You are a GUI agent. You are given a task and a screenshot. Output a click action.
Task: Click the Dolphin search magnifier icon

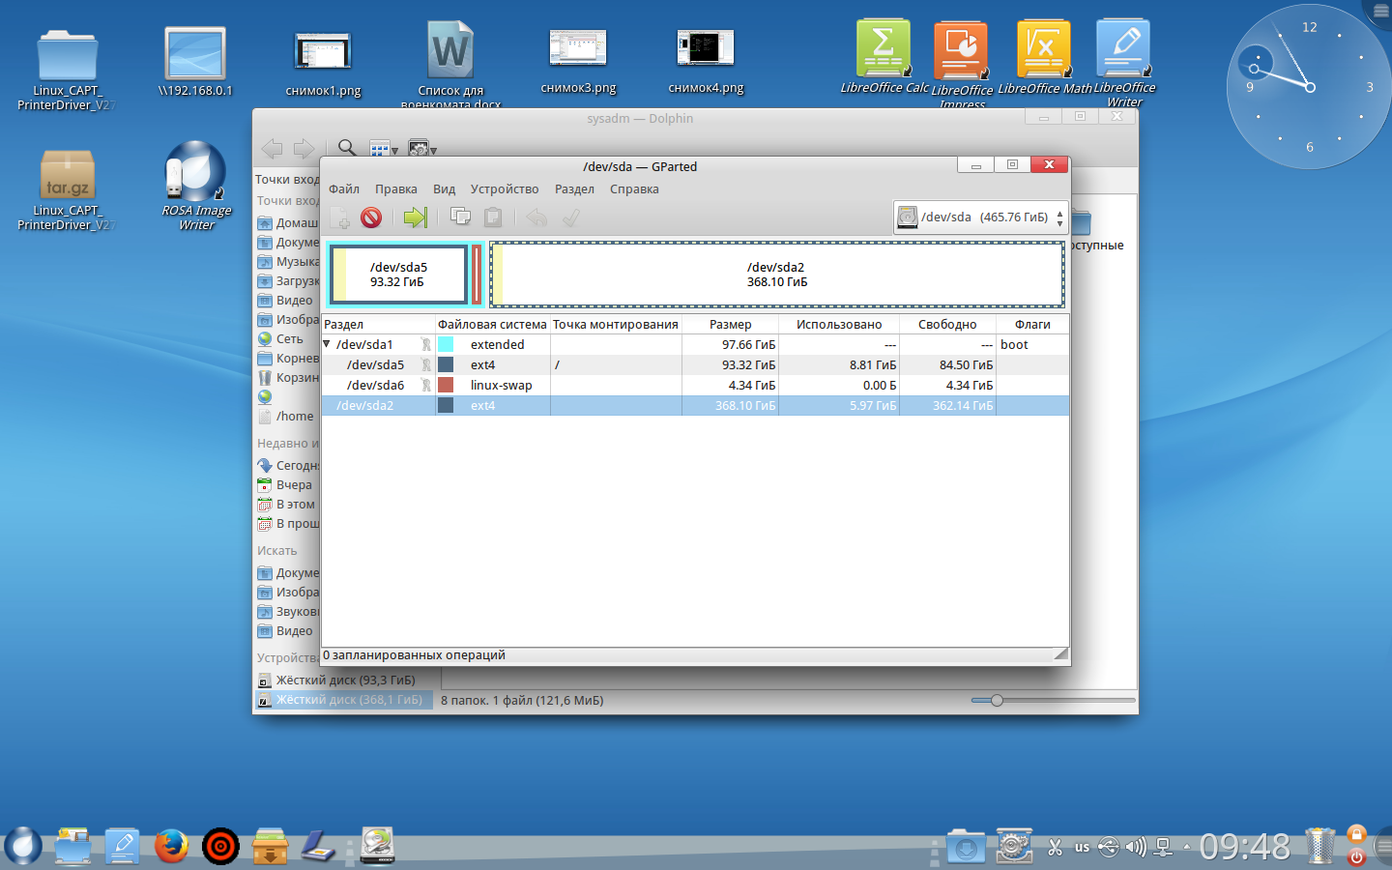(347, 148)
